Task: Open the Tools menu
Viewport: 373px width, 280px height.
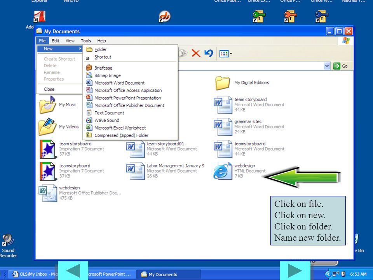Action: point(86,41)
